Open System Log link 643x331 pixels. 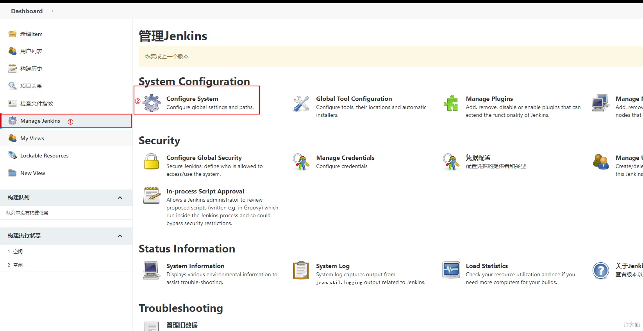(333, 266)
